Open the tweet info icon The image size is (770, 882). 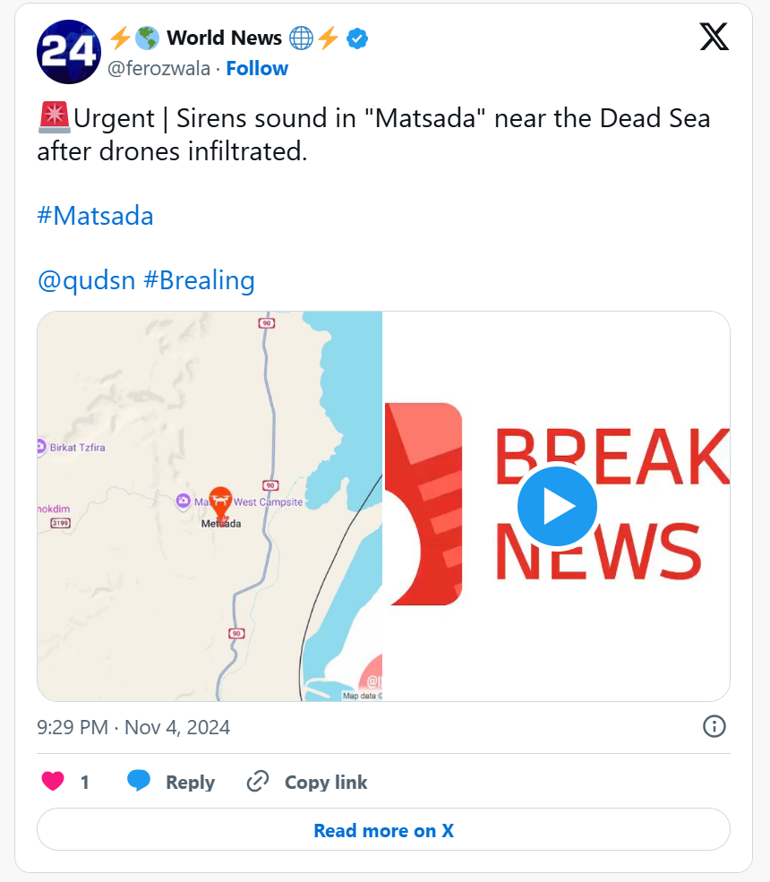(714, 726)
